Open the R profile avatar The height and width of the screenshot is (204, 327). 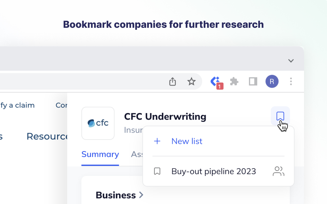(272, 82)
